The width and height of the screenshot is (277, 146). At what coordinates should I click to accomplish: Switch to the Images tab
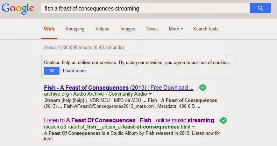pos(128,29)
